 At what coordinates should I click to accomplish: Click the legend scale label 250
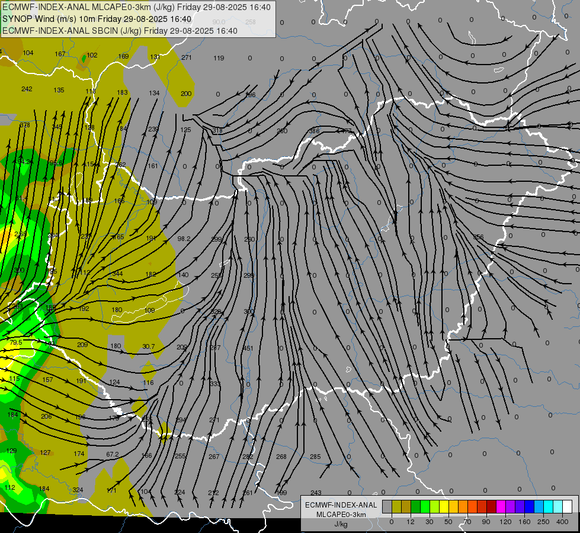(543, 522)
